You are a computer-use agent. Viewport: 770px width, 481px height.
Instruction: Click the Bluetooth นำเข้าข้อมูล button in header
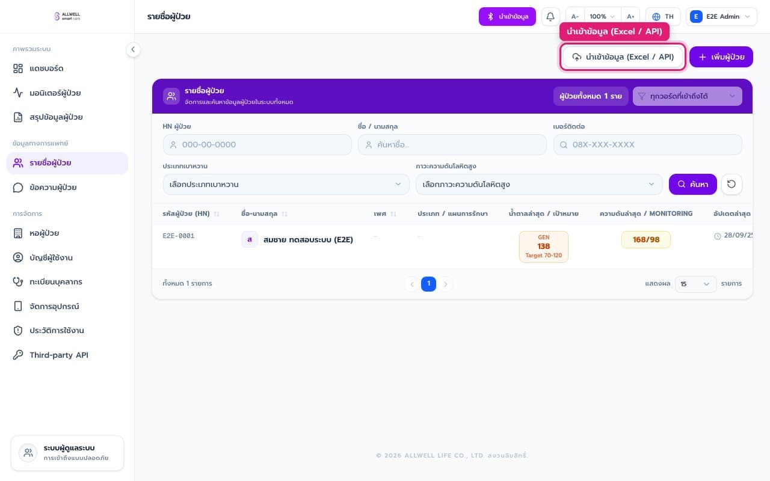click(507, 16)
